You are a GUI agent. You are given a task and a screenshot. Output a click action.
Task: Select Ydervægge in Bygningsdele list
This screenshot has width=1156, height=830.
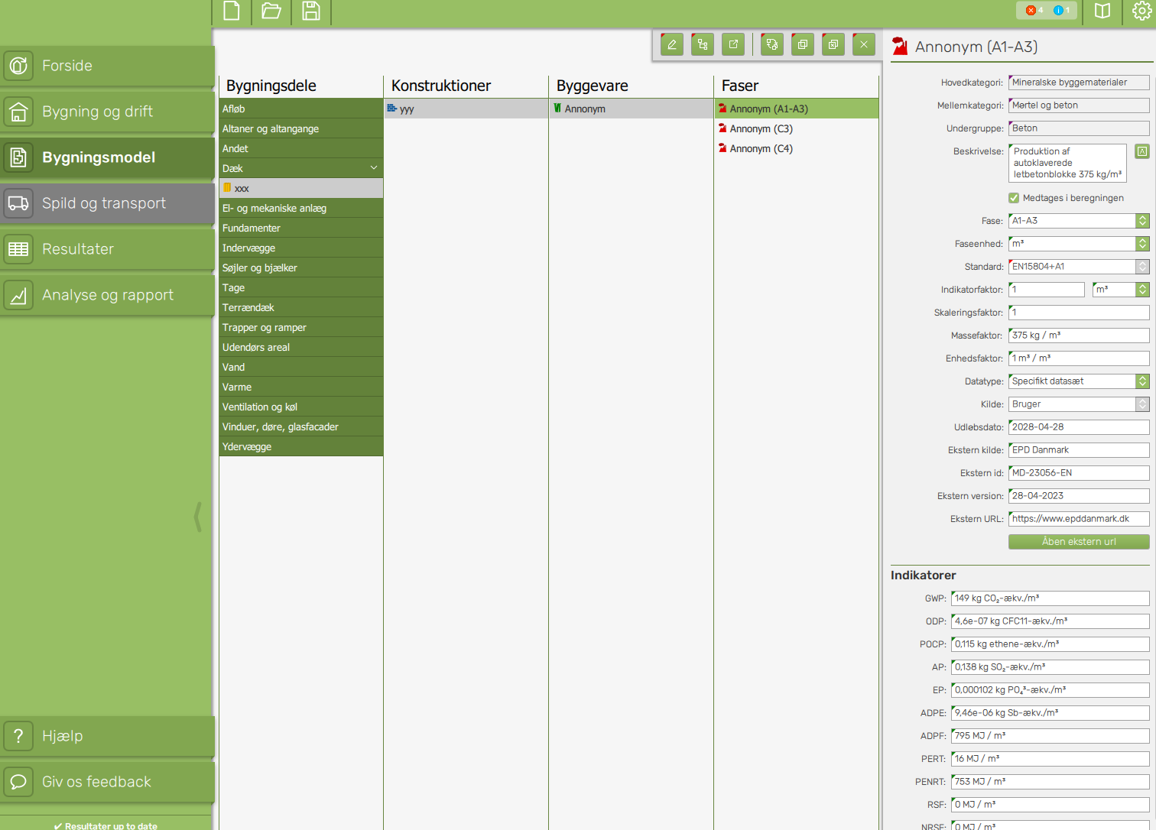[247, 447]
